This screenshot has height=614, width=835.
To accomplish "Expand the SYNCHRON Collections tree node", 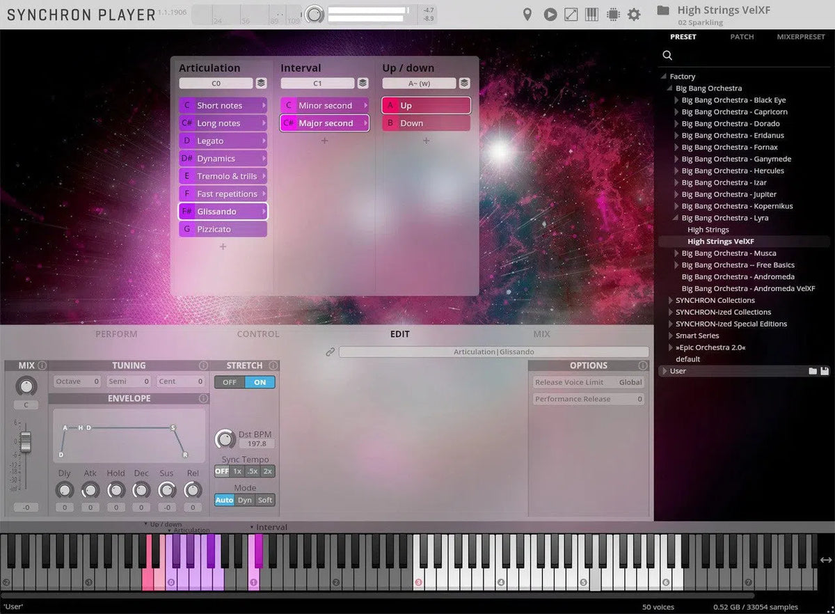I will coord(671,300).
